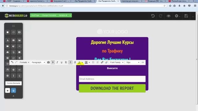Select the 'по Трафику' heading text
This screenshot has width=198, height=111.
pyautogui.click(x=112, y=51)
